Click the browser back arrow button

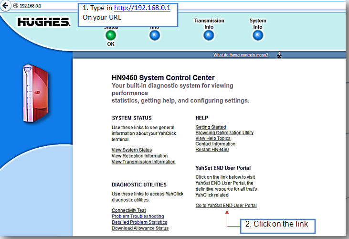pyautogui.click(x=6, y=5)
